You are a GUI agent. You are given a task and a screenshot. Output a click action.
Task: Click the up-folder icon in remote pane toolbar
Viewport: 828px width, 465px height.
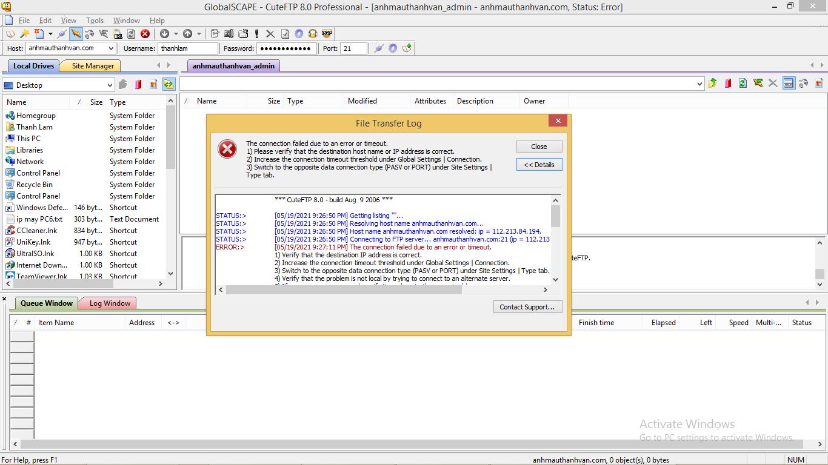(x=713, y=84)
